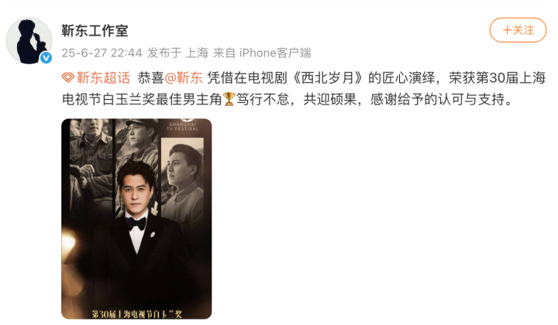This screenshot has height=325, width=558.
Task: Click the gold trophy emoji in post
Action: (x=229, y=99)
